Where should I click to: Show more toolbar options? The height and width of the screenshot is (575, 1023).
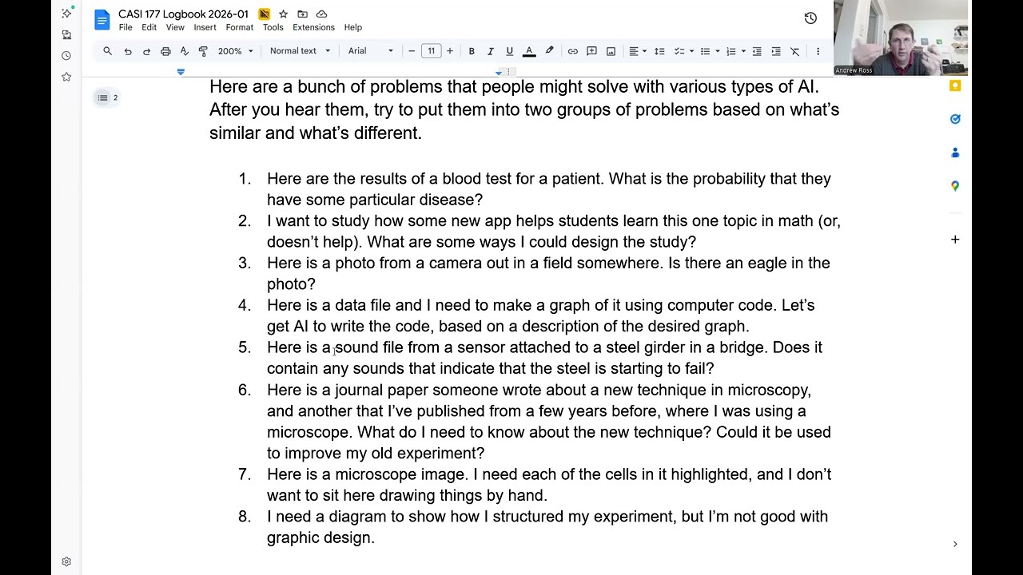[x=818, y=51]
